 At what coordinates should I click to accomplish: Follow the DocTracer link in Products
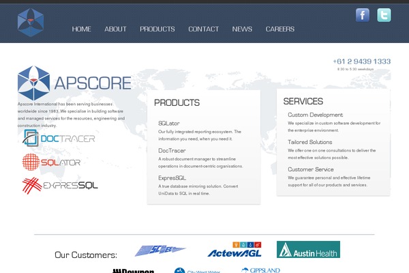coord(172,151)
